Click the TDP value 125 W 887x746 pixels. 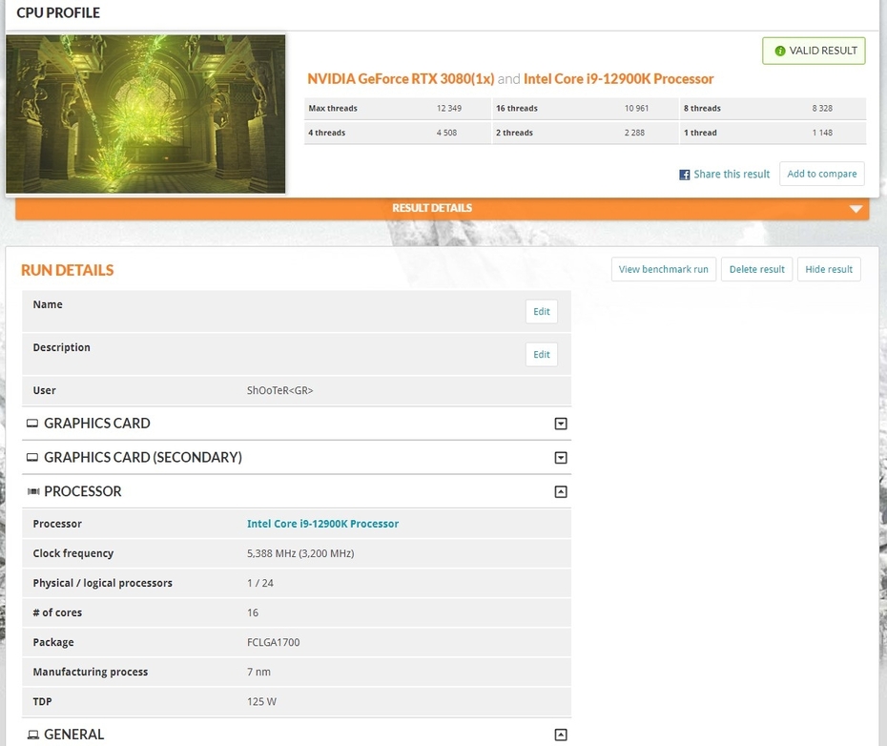point(261,701)
